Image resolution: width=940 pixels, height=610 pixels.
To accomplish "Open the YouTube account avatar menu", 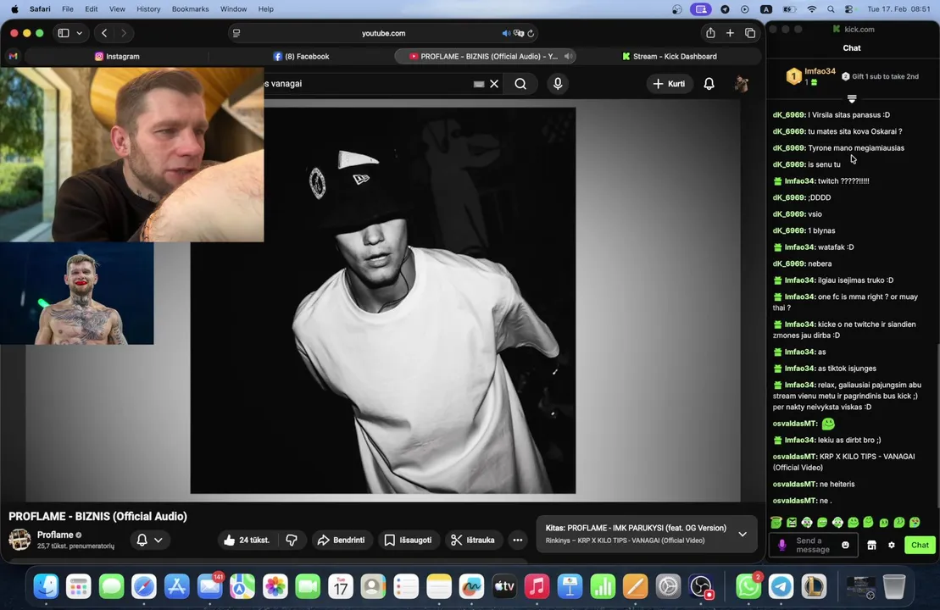I will coord(742,84).
